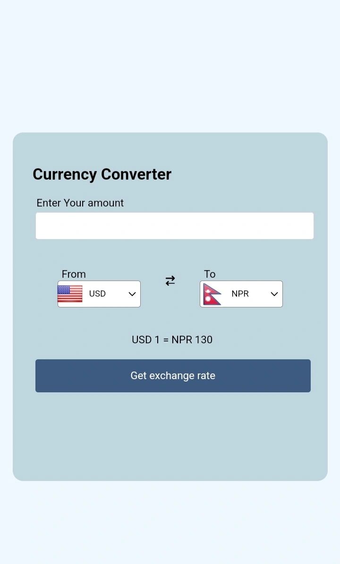
Task: Click the Nepal flag icon
Action: point(212,294)
